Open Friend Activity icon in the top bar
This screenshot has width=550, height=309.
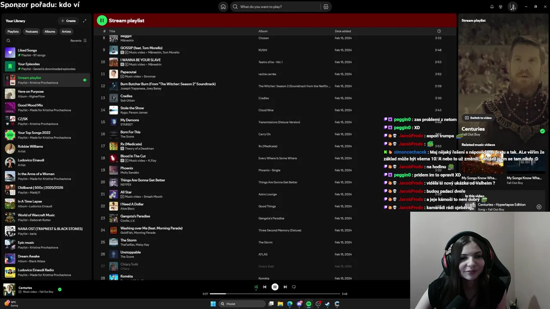click(501, 6)
